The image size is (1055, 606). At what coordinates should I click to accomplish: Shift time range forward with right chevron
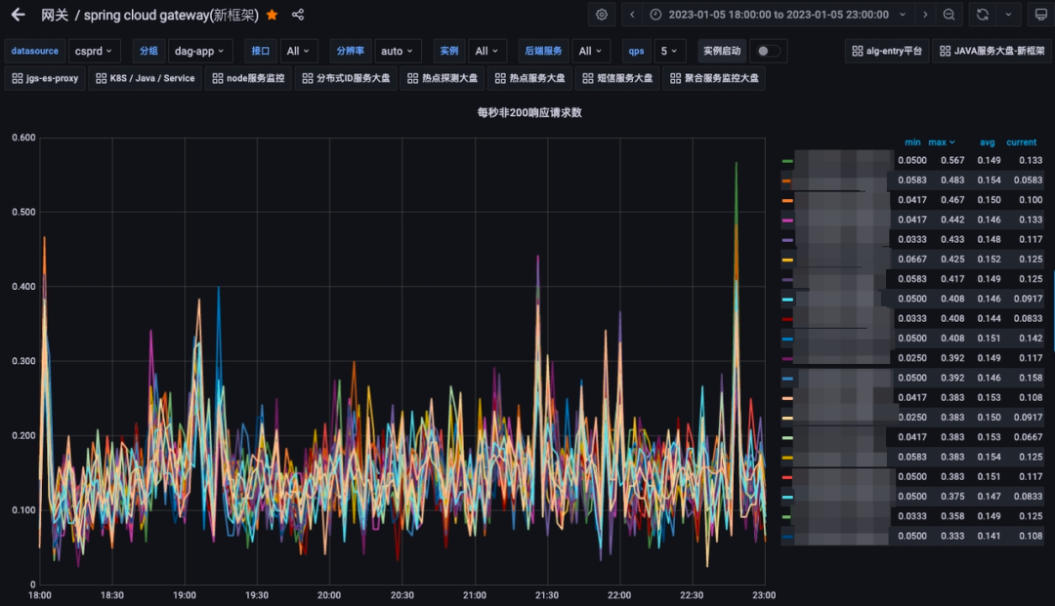pyautogui.click(x=925, y=15)
